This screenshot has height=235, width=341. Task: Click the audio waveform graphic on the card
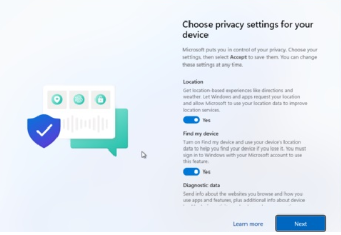point(86,123)
